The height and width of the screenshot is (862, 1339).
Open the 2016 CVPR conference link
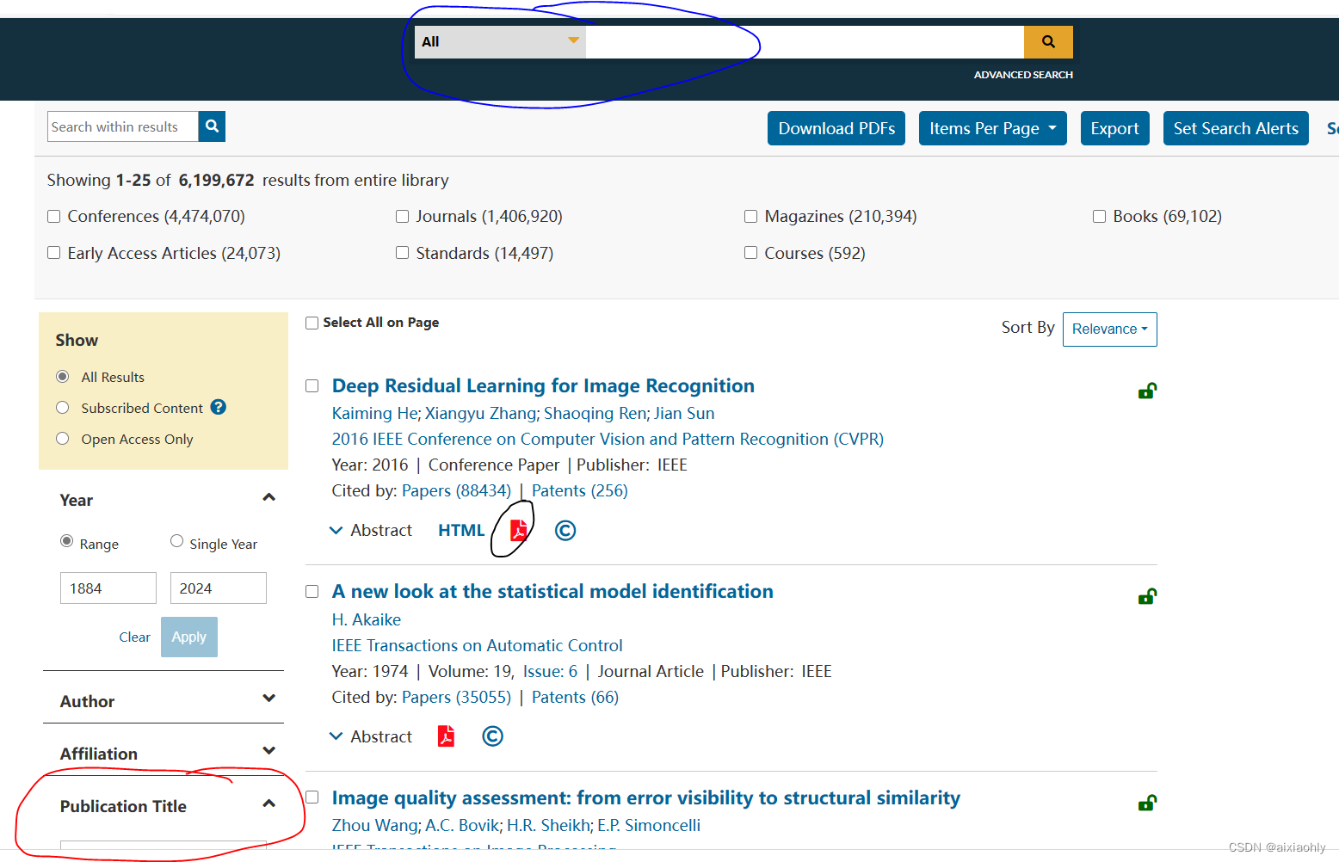click(608, 440)
